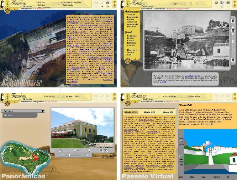This screenshot has height=189, width=237.
Task: Rotate the panorama right with the arrow icon
Action: coord(89,150)
